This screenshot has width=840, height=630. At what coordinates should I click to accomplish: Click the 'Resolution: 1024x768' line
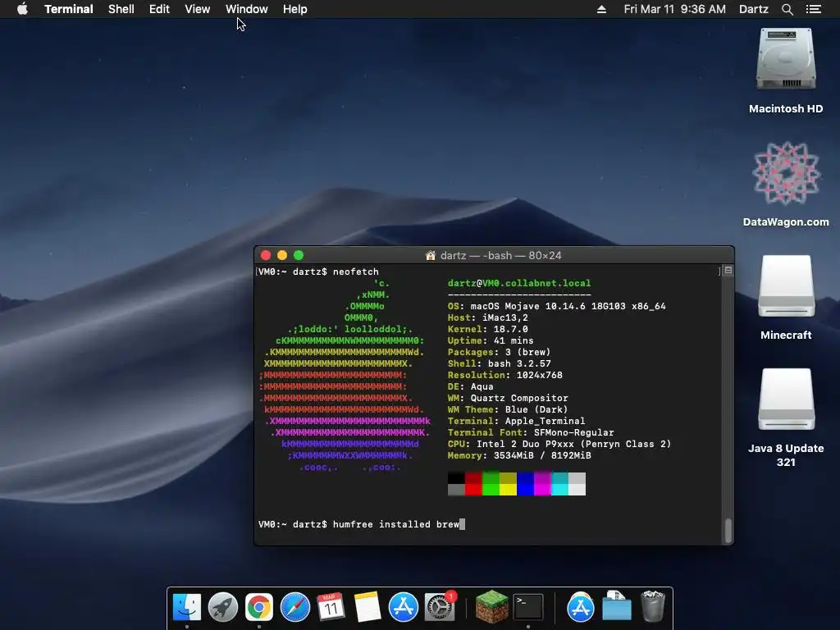(x=505, y=375)
